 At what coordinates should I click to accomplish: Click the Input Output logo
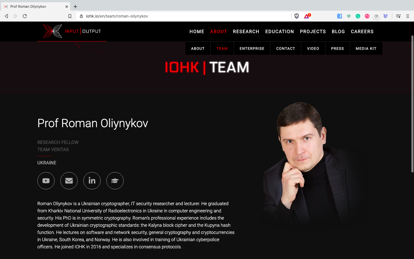click(x=72, y=31)
